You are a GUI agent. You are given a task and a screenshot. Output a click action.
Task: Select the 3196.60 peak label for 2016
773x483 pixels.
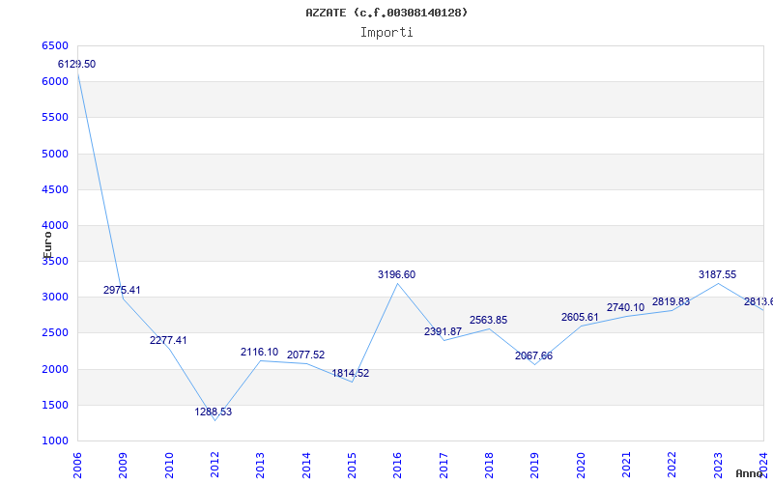coord(397,274)
